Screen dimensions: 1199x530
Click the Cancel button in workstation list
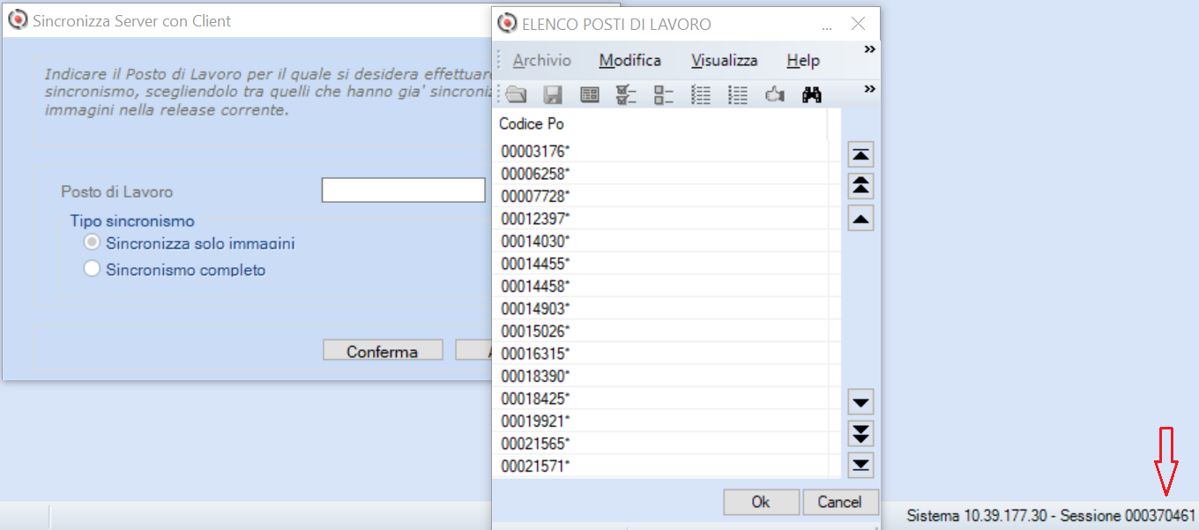[839, 502]
